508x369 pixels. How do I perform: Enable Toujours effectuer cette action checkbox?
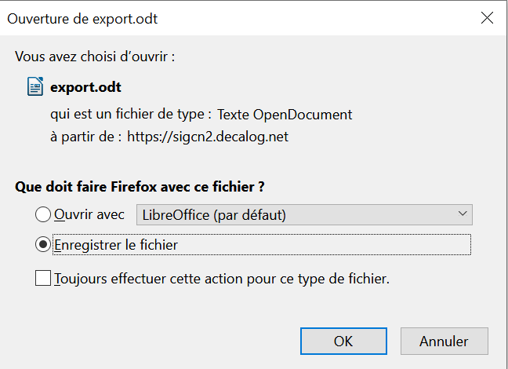(43, 278)
